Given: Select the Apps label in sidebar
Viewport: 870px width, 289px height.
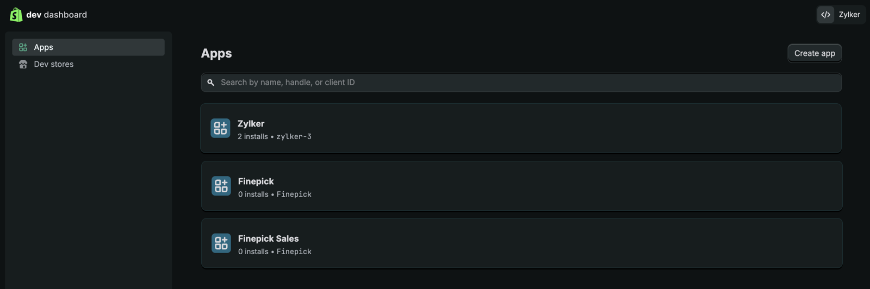Looking at the screenshot, I should coord(43,47).
